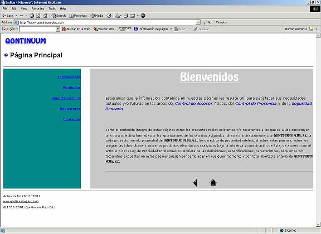Click the black house icon on page
The image size is (321, 234).
pos(213,183)
